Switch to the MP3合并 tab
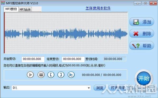Viewport: 158px width, 98px height. 25,9
